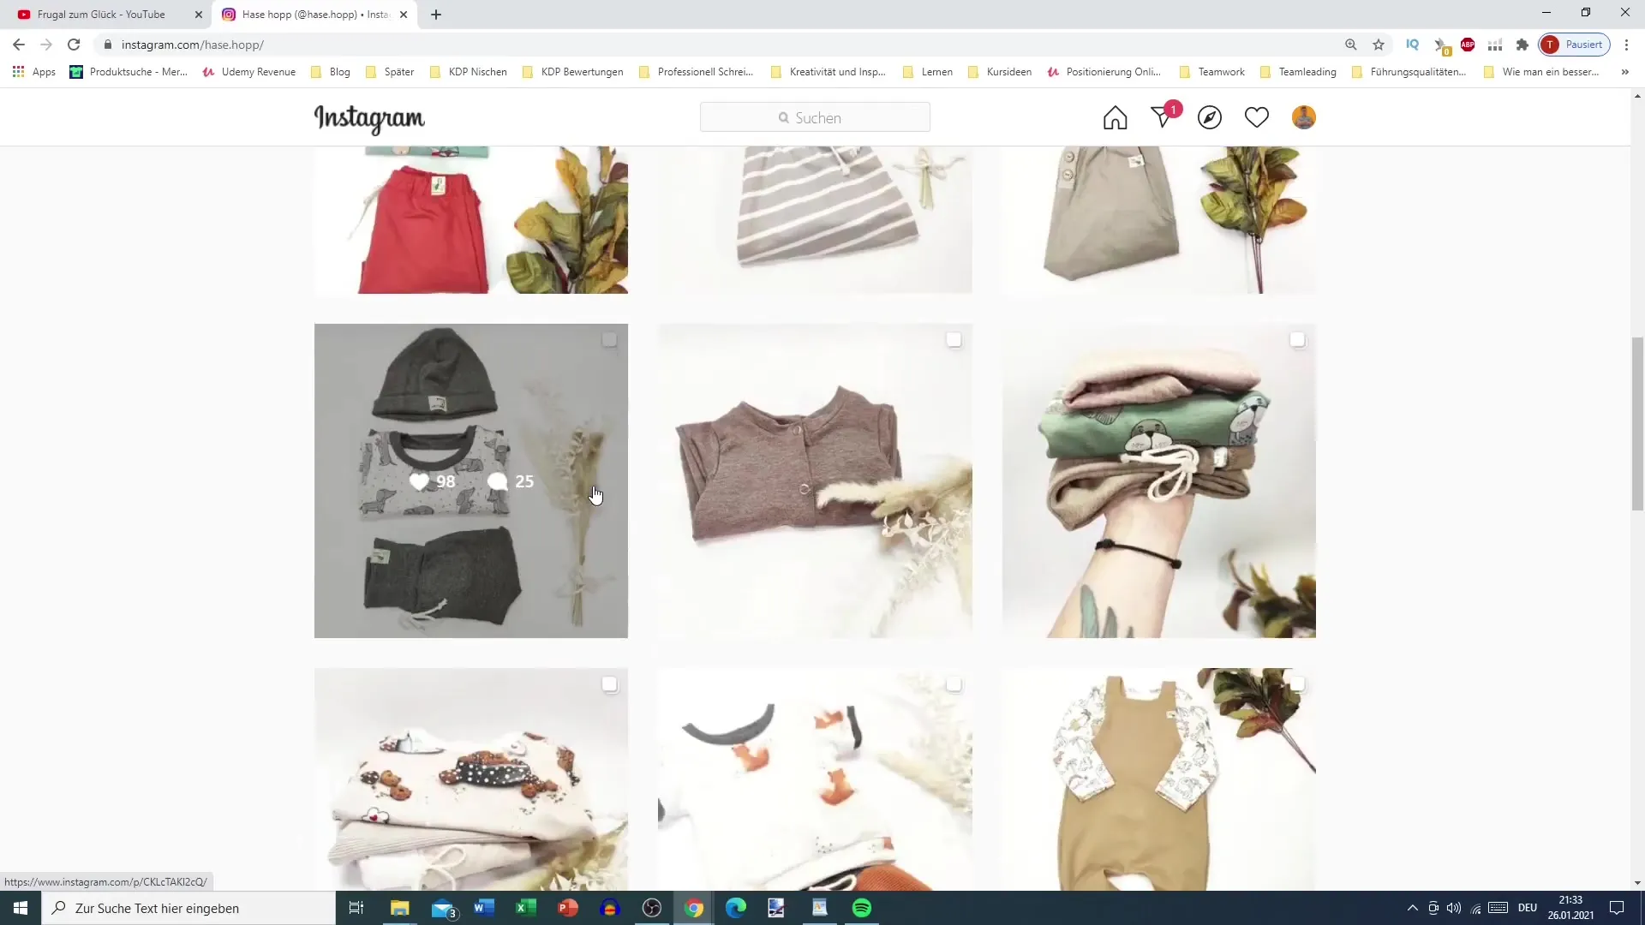The image size is (1645, 925).
Task: Open the Udemy Revenue bookmark
Action: (x=249, y=72)
